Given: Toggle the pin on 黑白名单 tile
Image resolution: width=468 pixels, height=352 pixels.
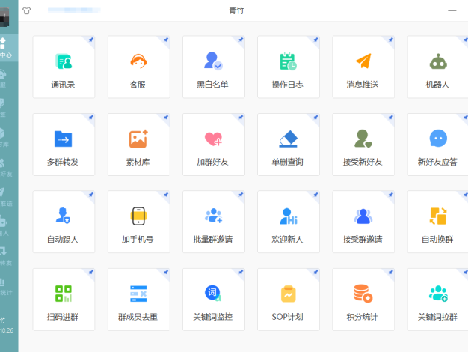Looking at the screenshot, I should pyautogui.click(x=241, y=40).
